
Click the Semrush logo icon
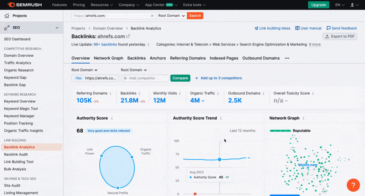11,5
